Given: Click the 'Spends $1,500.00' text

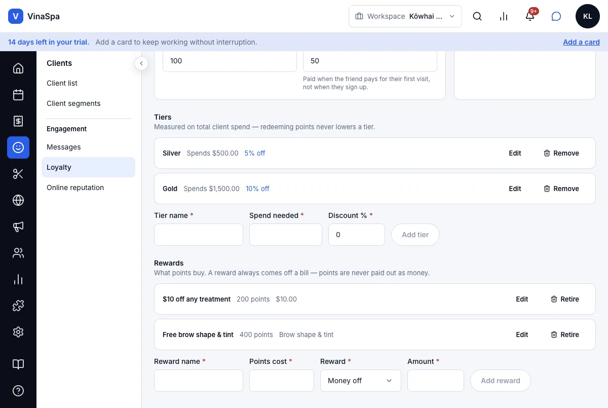Looking at the screenshot, I should coord(211,189).
